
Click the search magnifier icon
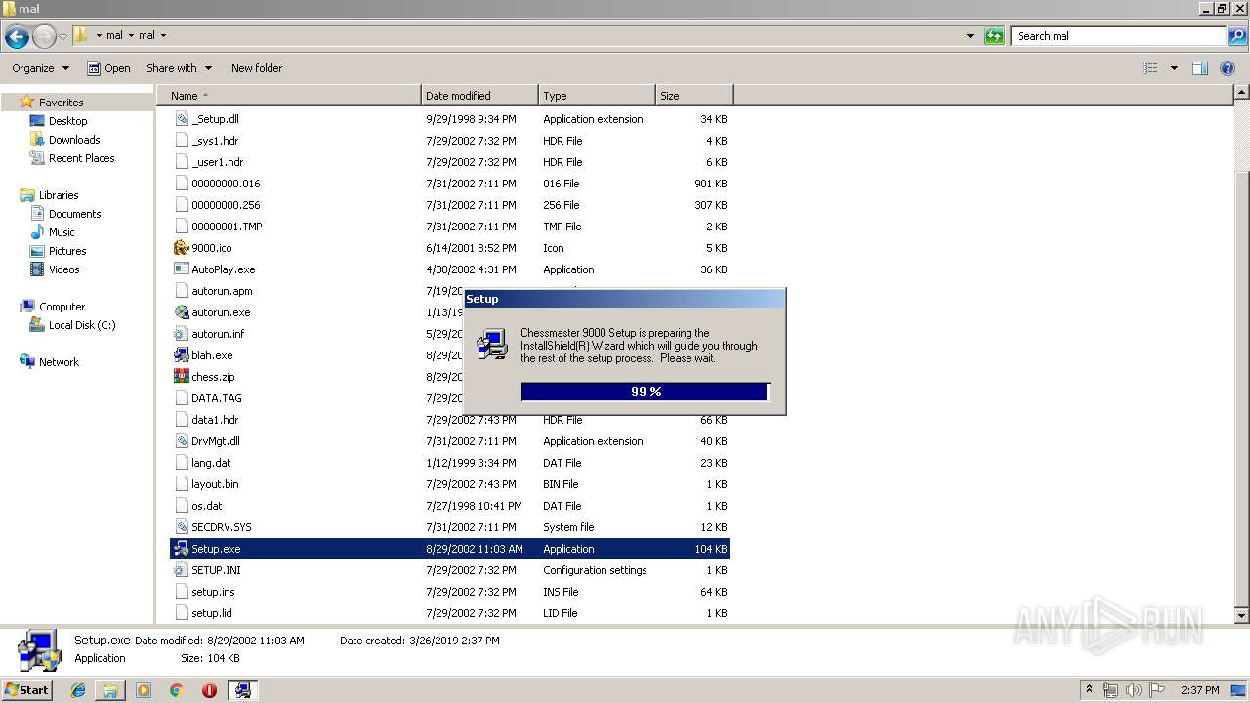tap(1237, 36)
